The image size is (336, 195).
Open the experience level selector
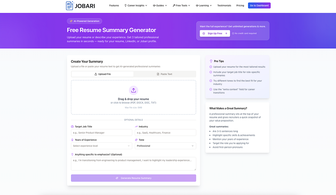[101, 146]
